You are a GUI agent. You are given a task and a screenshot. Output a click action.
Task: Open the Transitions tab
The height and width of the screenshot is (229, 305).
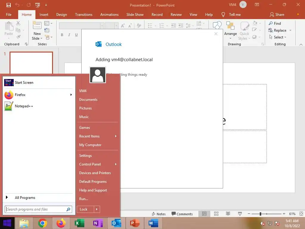coord(84,15)
